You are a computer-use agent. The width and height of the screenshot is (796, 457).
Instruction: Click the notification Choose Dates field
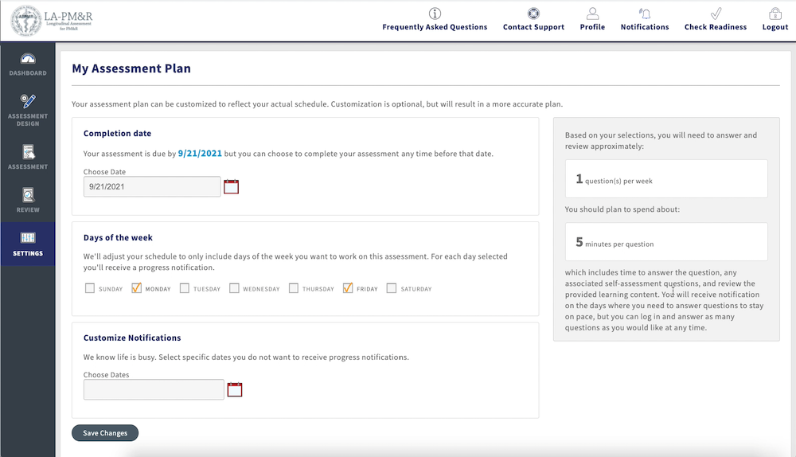coord(154,389)
